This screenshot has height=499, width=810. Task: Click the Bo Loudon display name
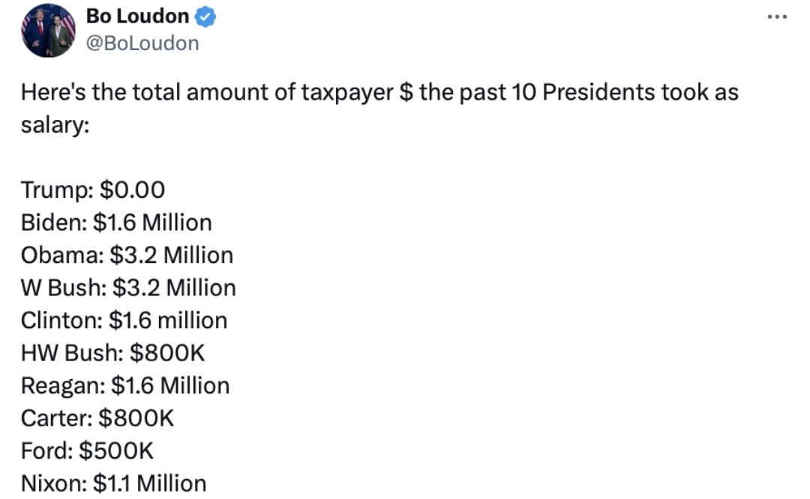pos(137,16)
